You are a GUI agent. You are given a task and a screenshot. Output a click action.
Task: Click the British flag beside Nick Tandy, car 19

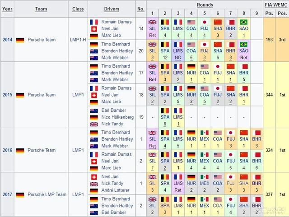click(x=94, y=124)
